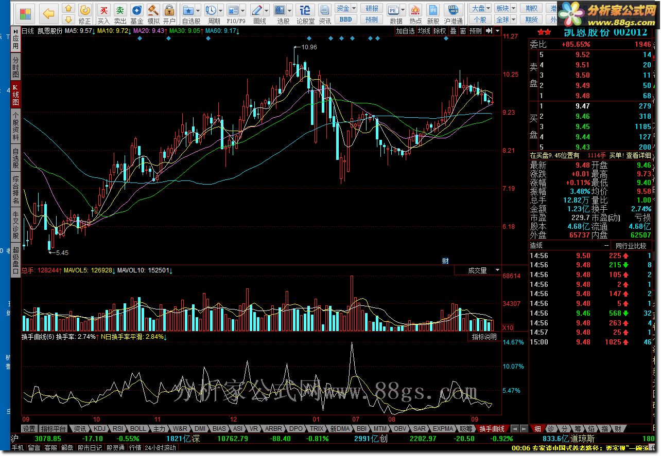The image size is (661, 456).
Task: Click the BBD button
Action: pos(346,20)
